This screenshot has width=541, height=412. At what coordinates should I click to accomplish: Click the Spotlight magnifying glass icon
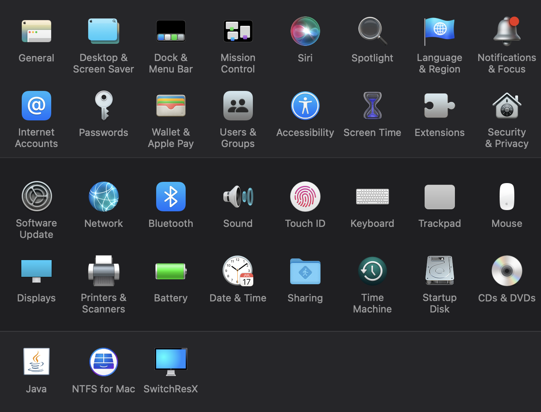373,31
